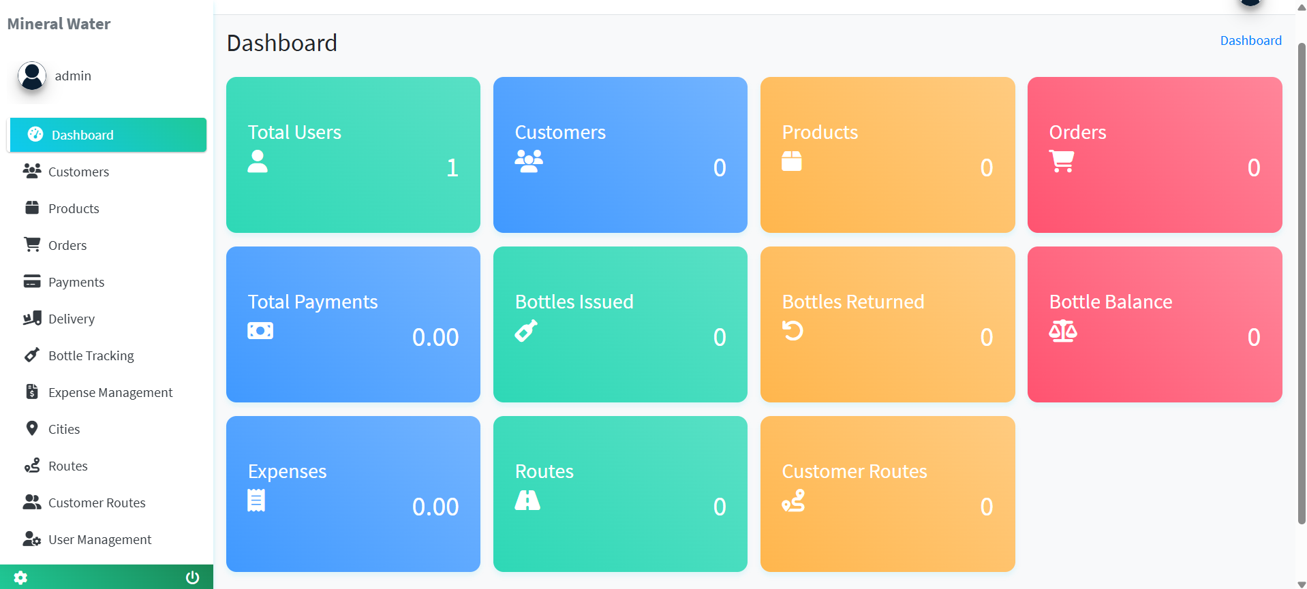Click the Routes path icon in sidebar
Viewport: 1307px width, 589px height.
click(32, 465)
